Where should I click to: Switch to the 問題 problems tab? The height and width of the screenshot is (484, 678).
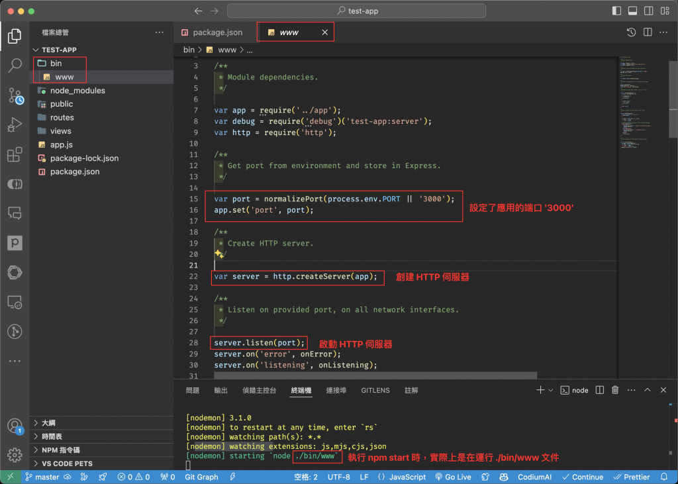click(193, 390)
